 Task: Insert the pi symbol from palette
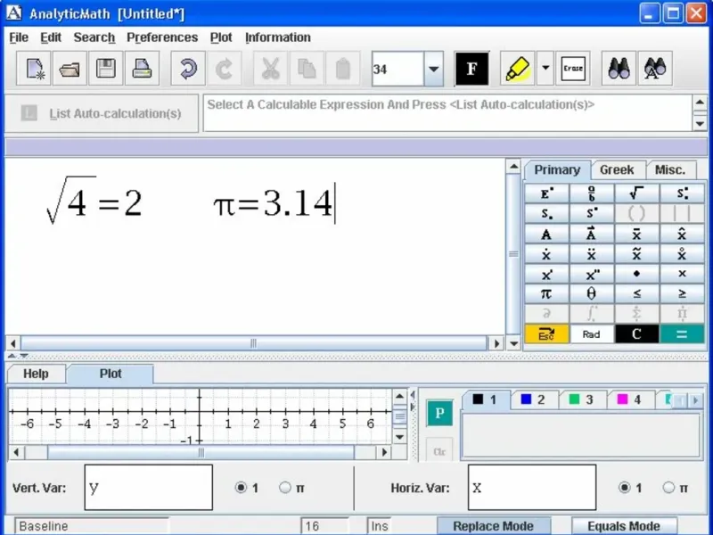[x=546, y=294]
